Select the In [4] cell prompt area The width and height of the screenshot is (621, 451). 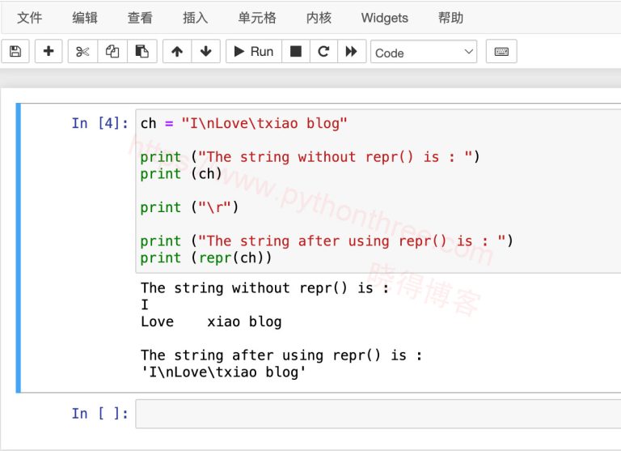[99, 123]
